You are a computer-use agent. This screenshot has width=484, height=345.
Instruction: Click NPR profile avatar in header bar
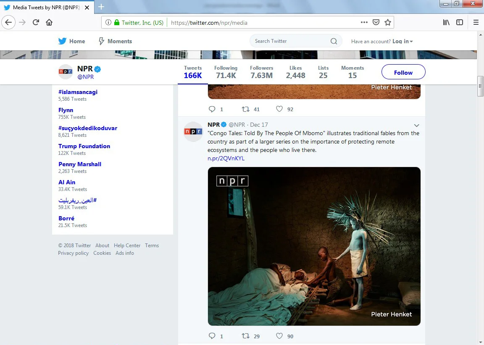click(66, 71)
